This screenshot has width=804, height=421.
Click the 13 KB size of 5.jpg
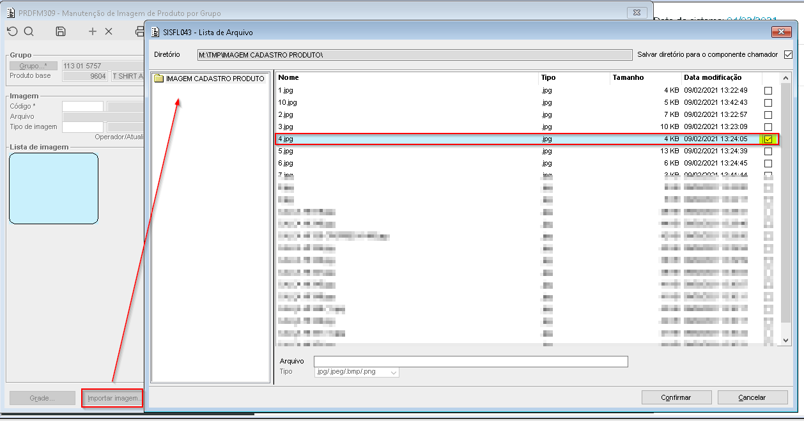click(669, 151)
